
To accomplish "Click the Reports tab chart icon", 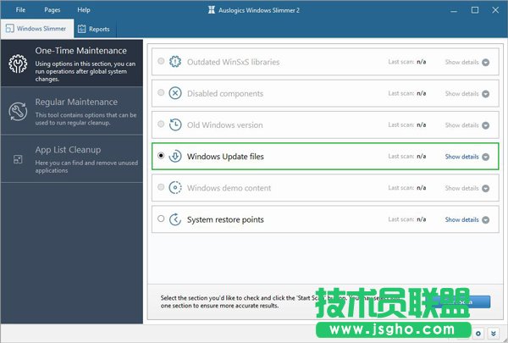I will coord(81,29).
